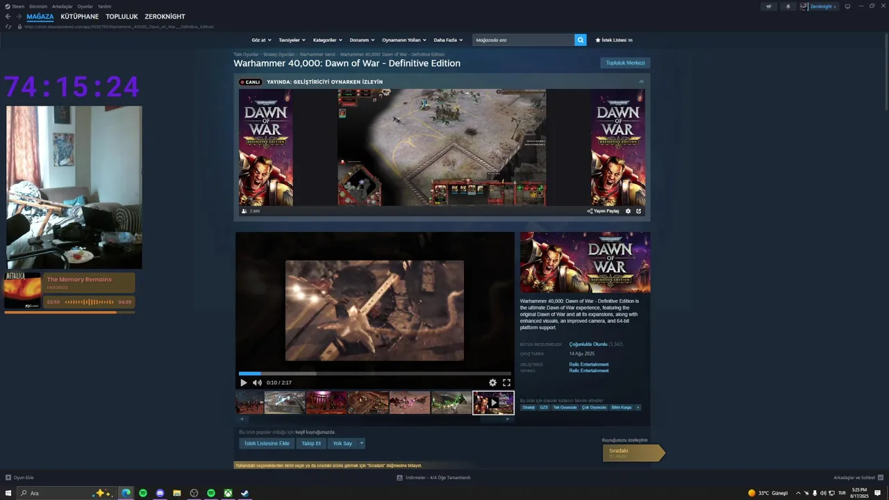Viewport: 889px width, 500px height.
Task: Go back with the Steam back arrow
Action: [x=8, y=17]
